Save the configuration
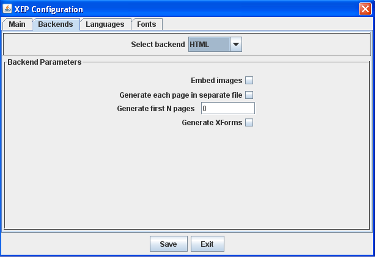 click(x=169, y=244)
